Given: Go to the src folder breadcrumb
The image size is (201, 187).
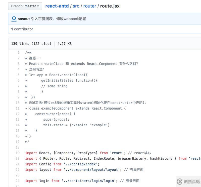Looking at the screenshot, I should (76, 6).
